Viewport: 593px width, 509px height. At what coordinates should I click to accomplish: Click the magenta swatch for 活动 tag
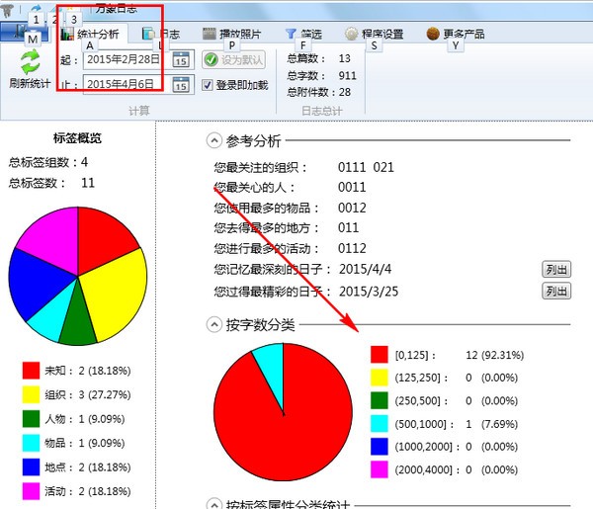coord(31,491)
